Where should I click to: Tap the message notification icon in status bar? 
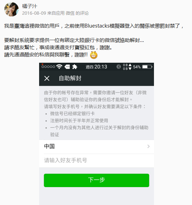67,67
